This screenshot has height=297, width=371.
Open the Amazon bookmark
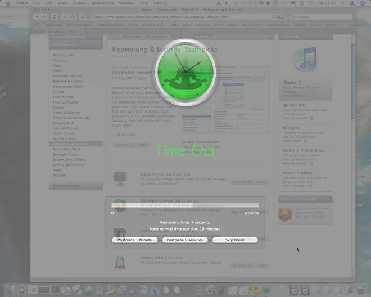tap(202, 25)
